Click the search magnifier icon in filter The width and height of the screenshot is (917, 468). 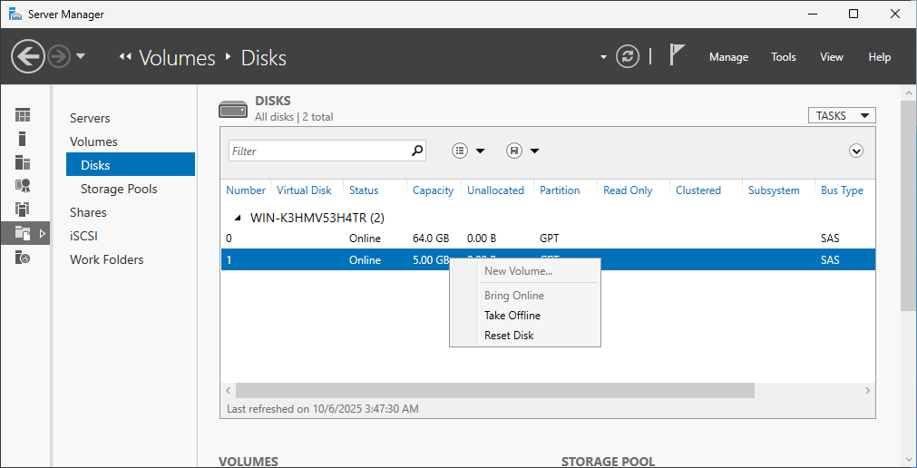[x=417, y=151]
